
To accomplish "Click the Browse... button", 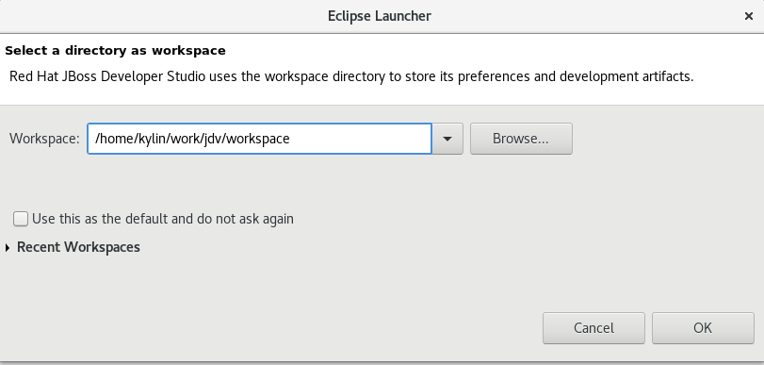I will tap(521, 139).
